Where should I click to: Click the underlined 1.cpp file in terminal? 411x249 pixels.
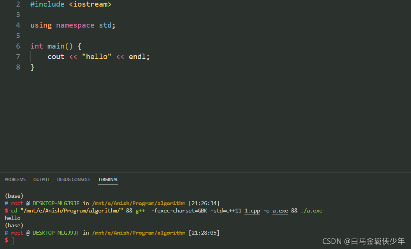tap(252, 211)
